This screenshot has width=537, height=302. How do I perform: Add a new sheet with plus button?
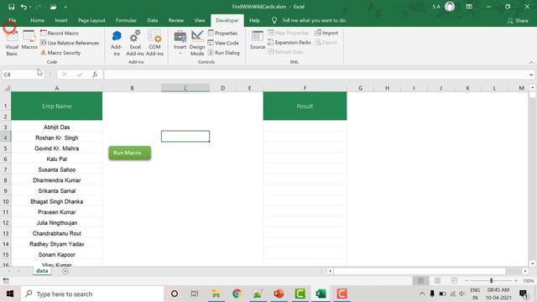65,271
